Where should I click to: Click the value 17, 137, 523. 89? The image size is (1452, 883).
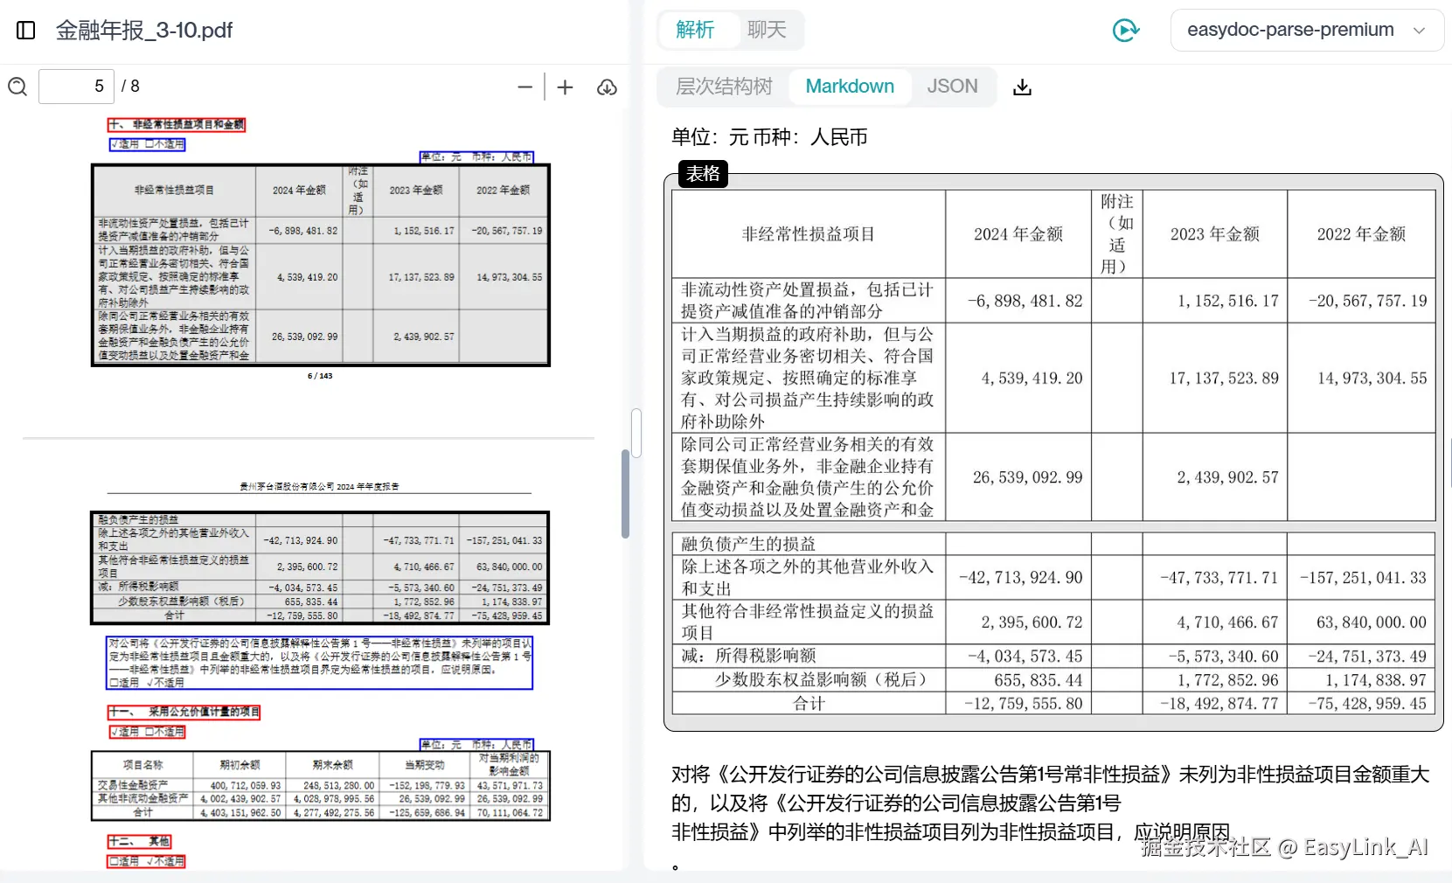pos(1224,379)
